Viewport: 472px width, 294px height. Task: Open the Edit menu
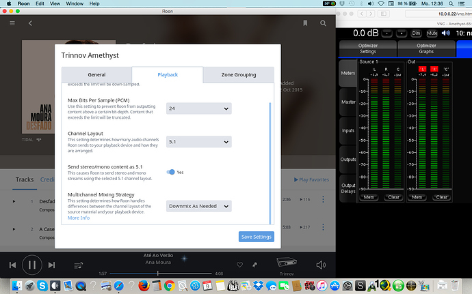pyautogui.click(x=40, y=3)
